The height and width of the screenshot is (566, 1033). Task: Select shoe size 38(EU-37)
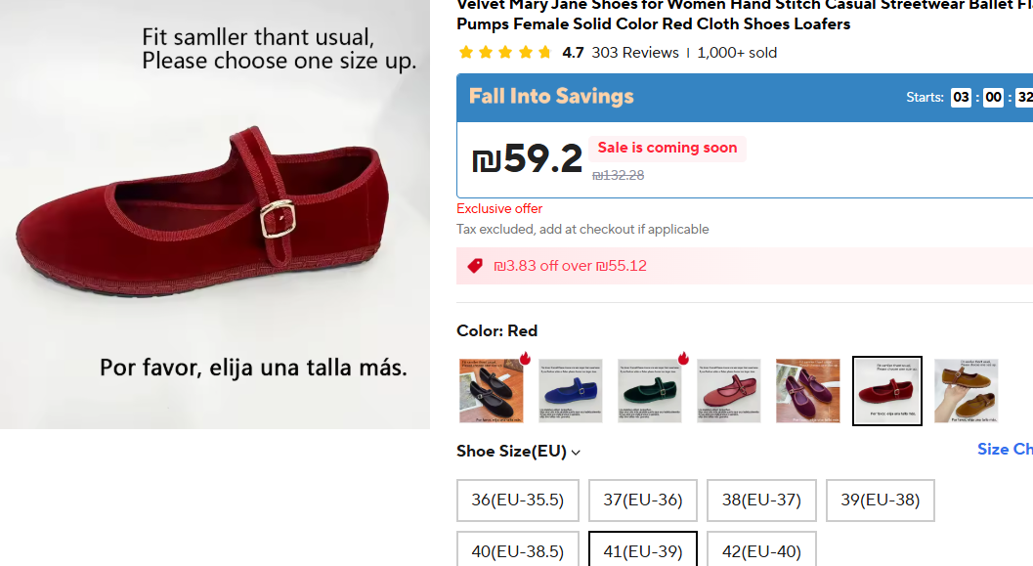click(761, 501)
